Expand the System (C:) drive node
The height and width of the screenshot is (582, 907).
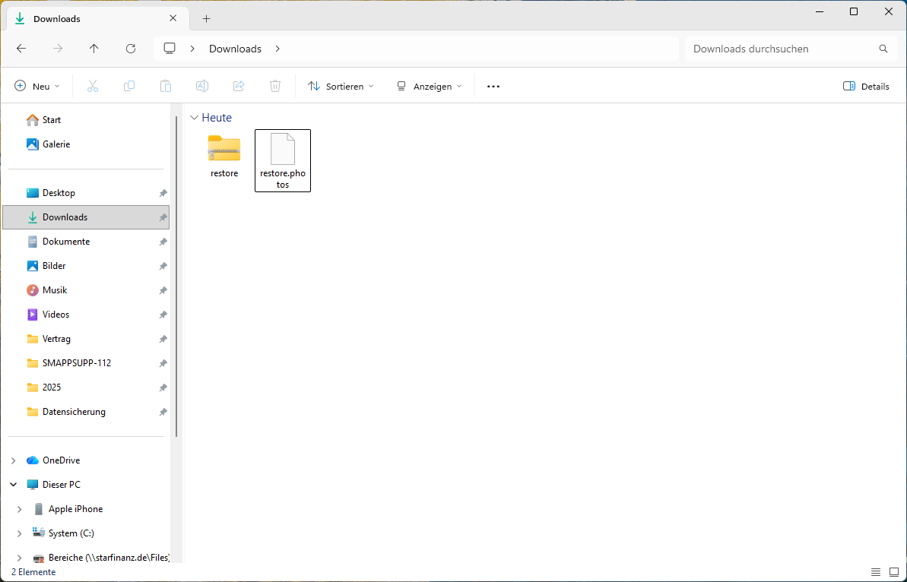pos(19,533)
